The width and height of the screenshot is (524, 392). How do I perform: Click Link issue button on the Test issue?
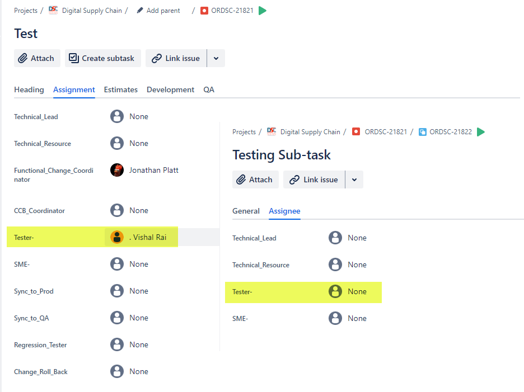click(x=176, y=58)
